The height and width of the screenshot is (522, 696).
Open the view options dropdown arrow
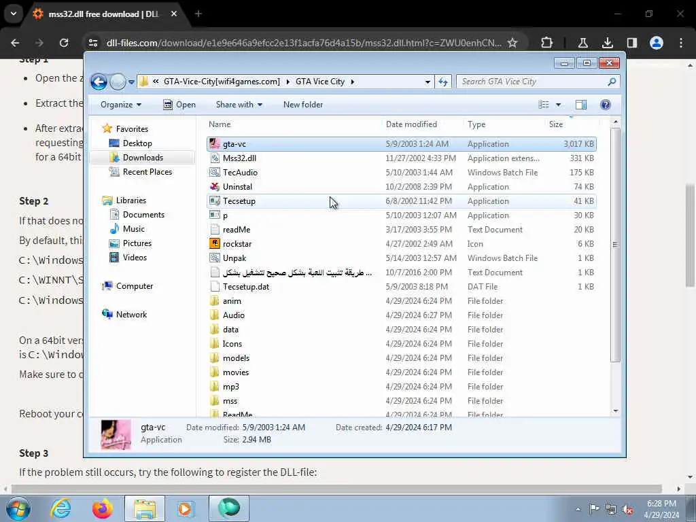(559, 105)
